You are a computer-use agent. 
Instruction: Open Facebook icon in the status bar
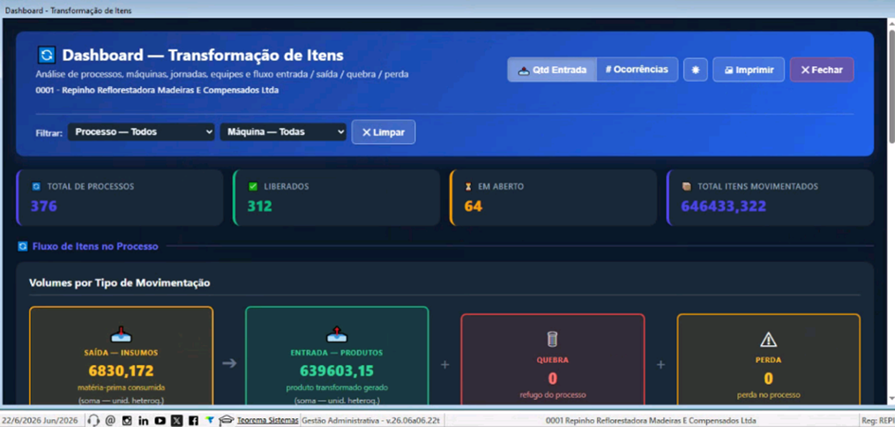[x=193, y=421]
